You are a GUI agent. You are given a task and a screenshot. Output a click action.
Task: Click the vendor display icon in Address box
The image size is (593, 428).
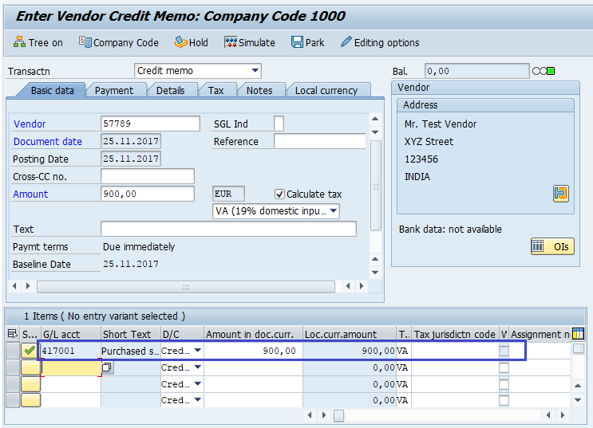click(560, 194)
